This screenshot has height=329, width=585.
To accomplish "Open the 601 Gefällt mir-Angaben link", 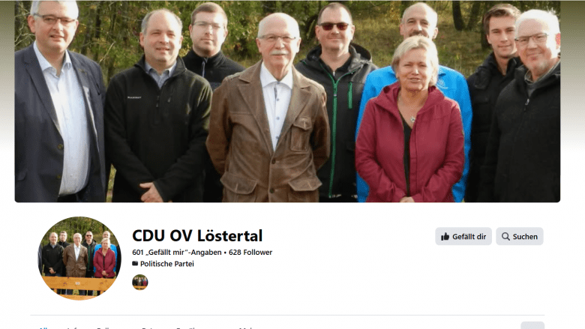I will coord(177,253).
